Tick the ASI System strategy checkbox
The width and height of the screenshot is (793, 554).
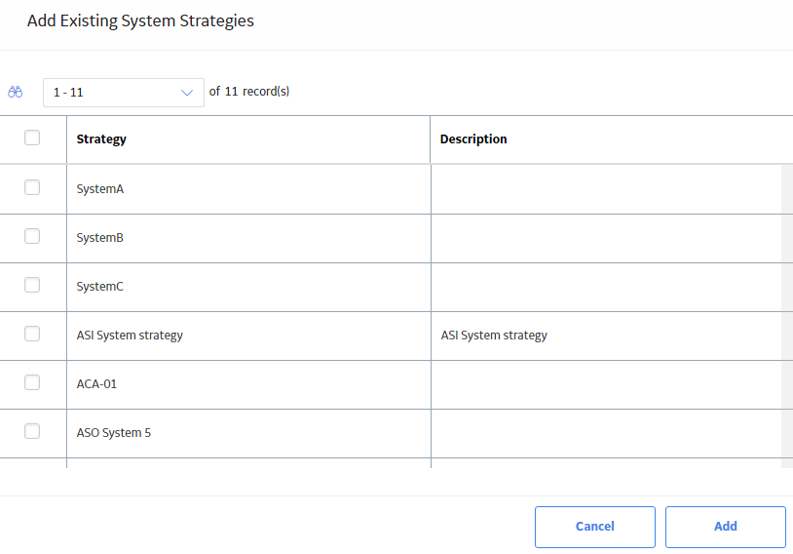[32, 334]
